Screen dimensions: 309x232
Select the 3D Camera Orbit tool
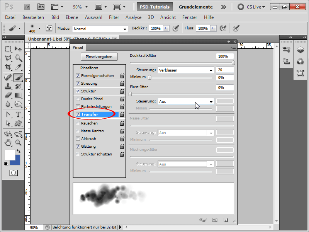18,134
